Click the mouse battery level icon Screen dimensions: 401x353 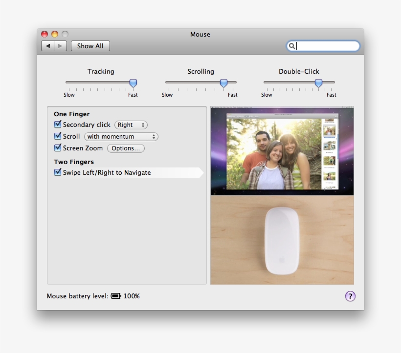pyautogui.click(x=116, y=296)
